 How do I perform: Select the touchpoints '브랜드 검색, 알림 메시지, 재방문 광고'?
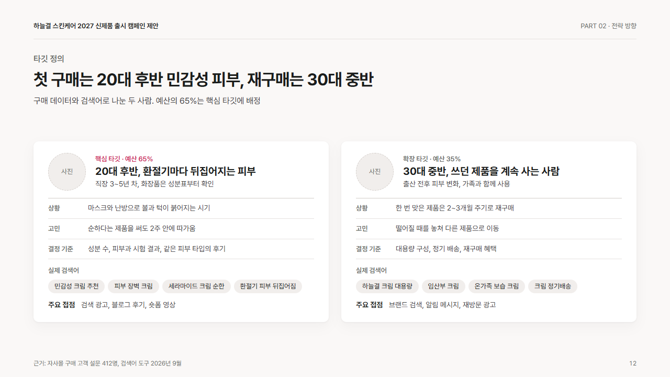click(x=442, y=305)
